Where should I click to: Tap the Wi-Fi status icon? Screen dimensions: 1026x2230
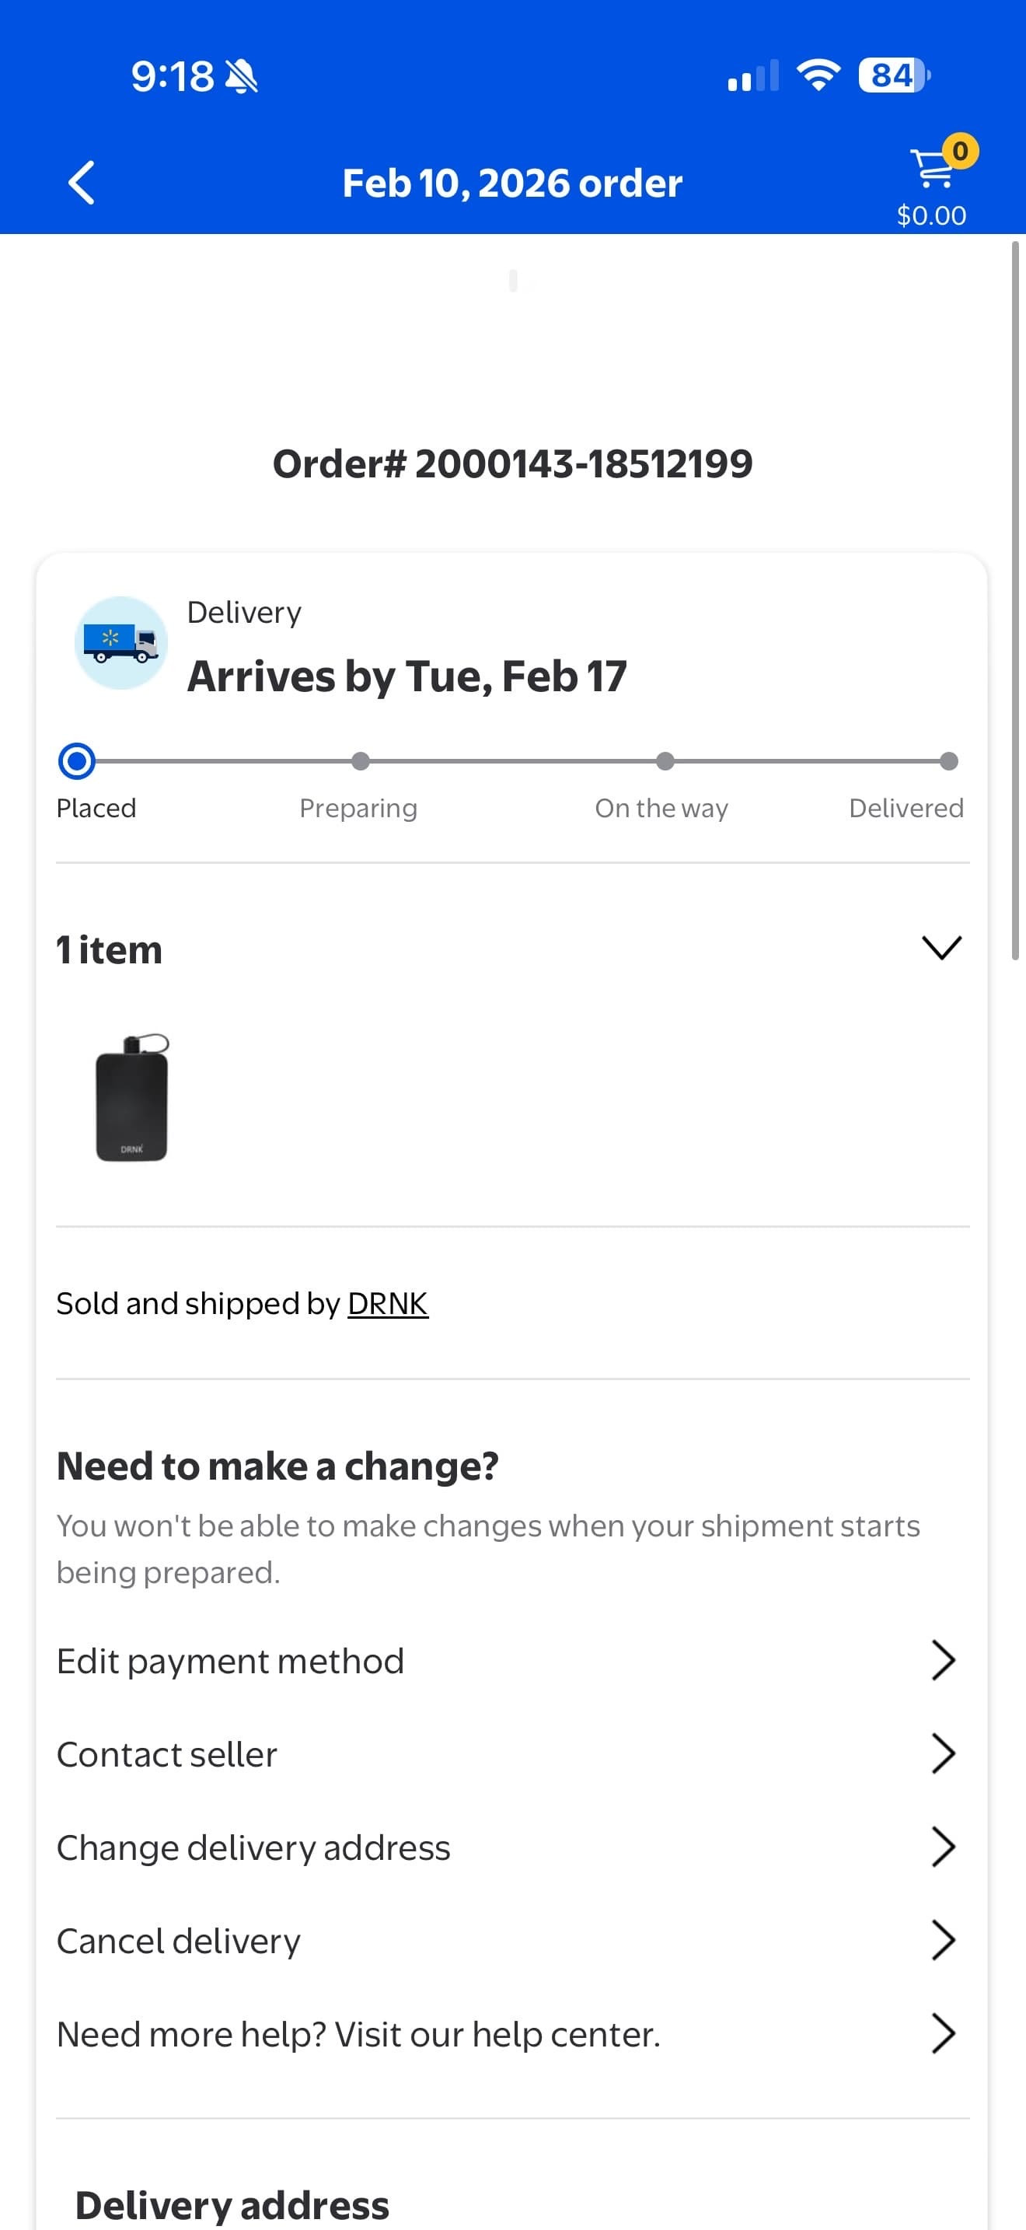pyautogui.click(x=818, y=75)
